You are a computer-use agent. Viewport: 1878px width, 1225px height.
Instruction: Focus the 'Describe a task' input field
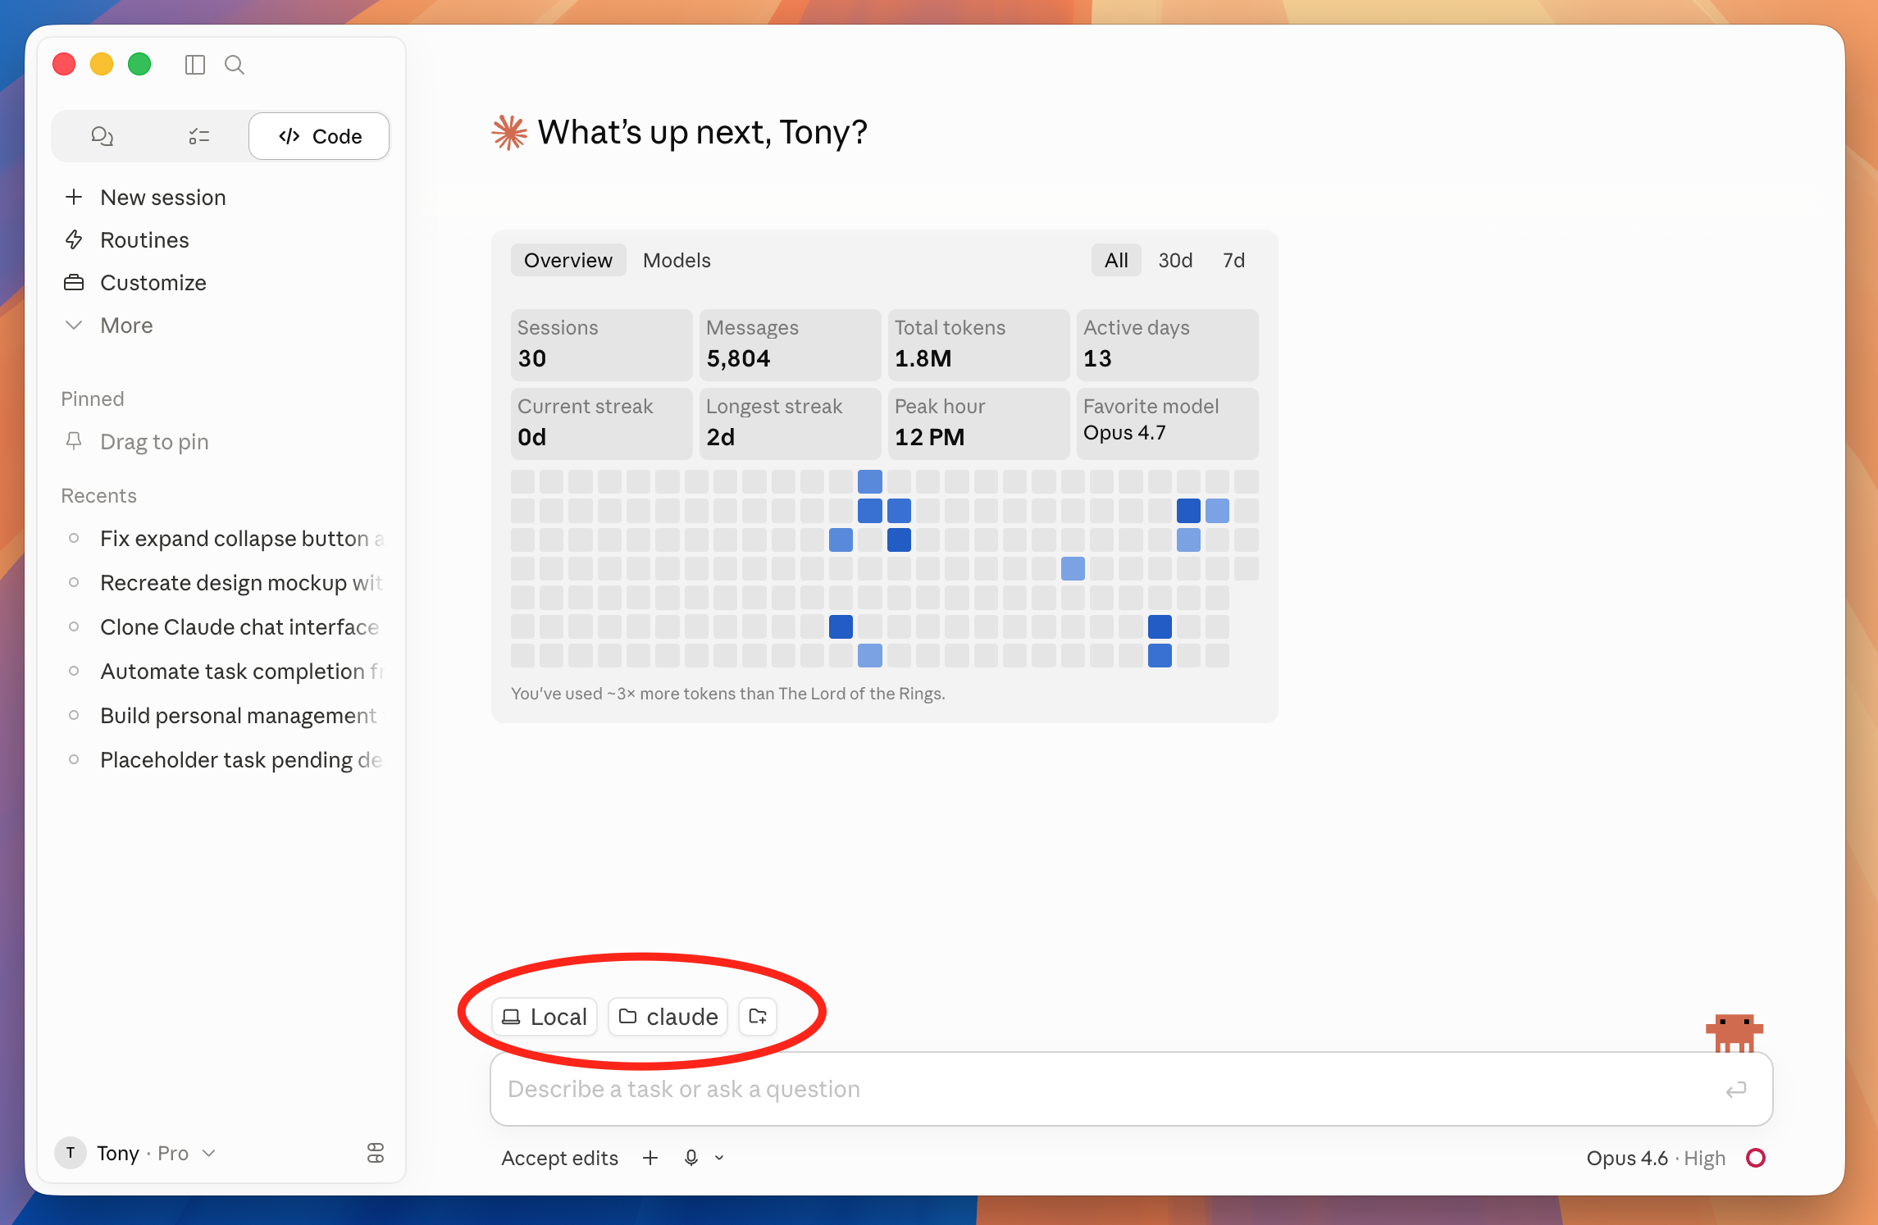1132,1090
